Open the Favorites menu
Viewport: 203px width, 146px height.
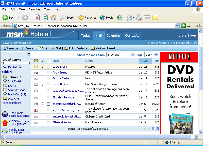[34, 9]
